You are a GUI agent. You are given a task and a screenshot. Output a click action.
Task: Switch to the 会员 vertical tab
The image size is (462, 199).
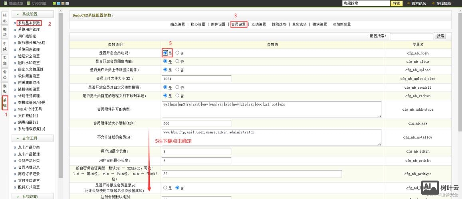(5, 74)
